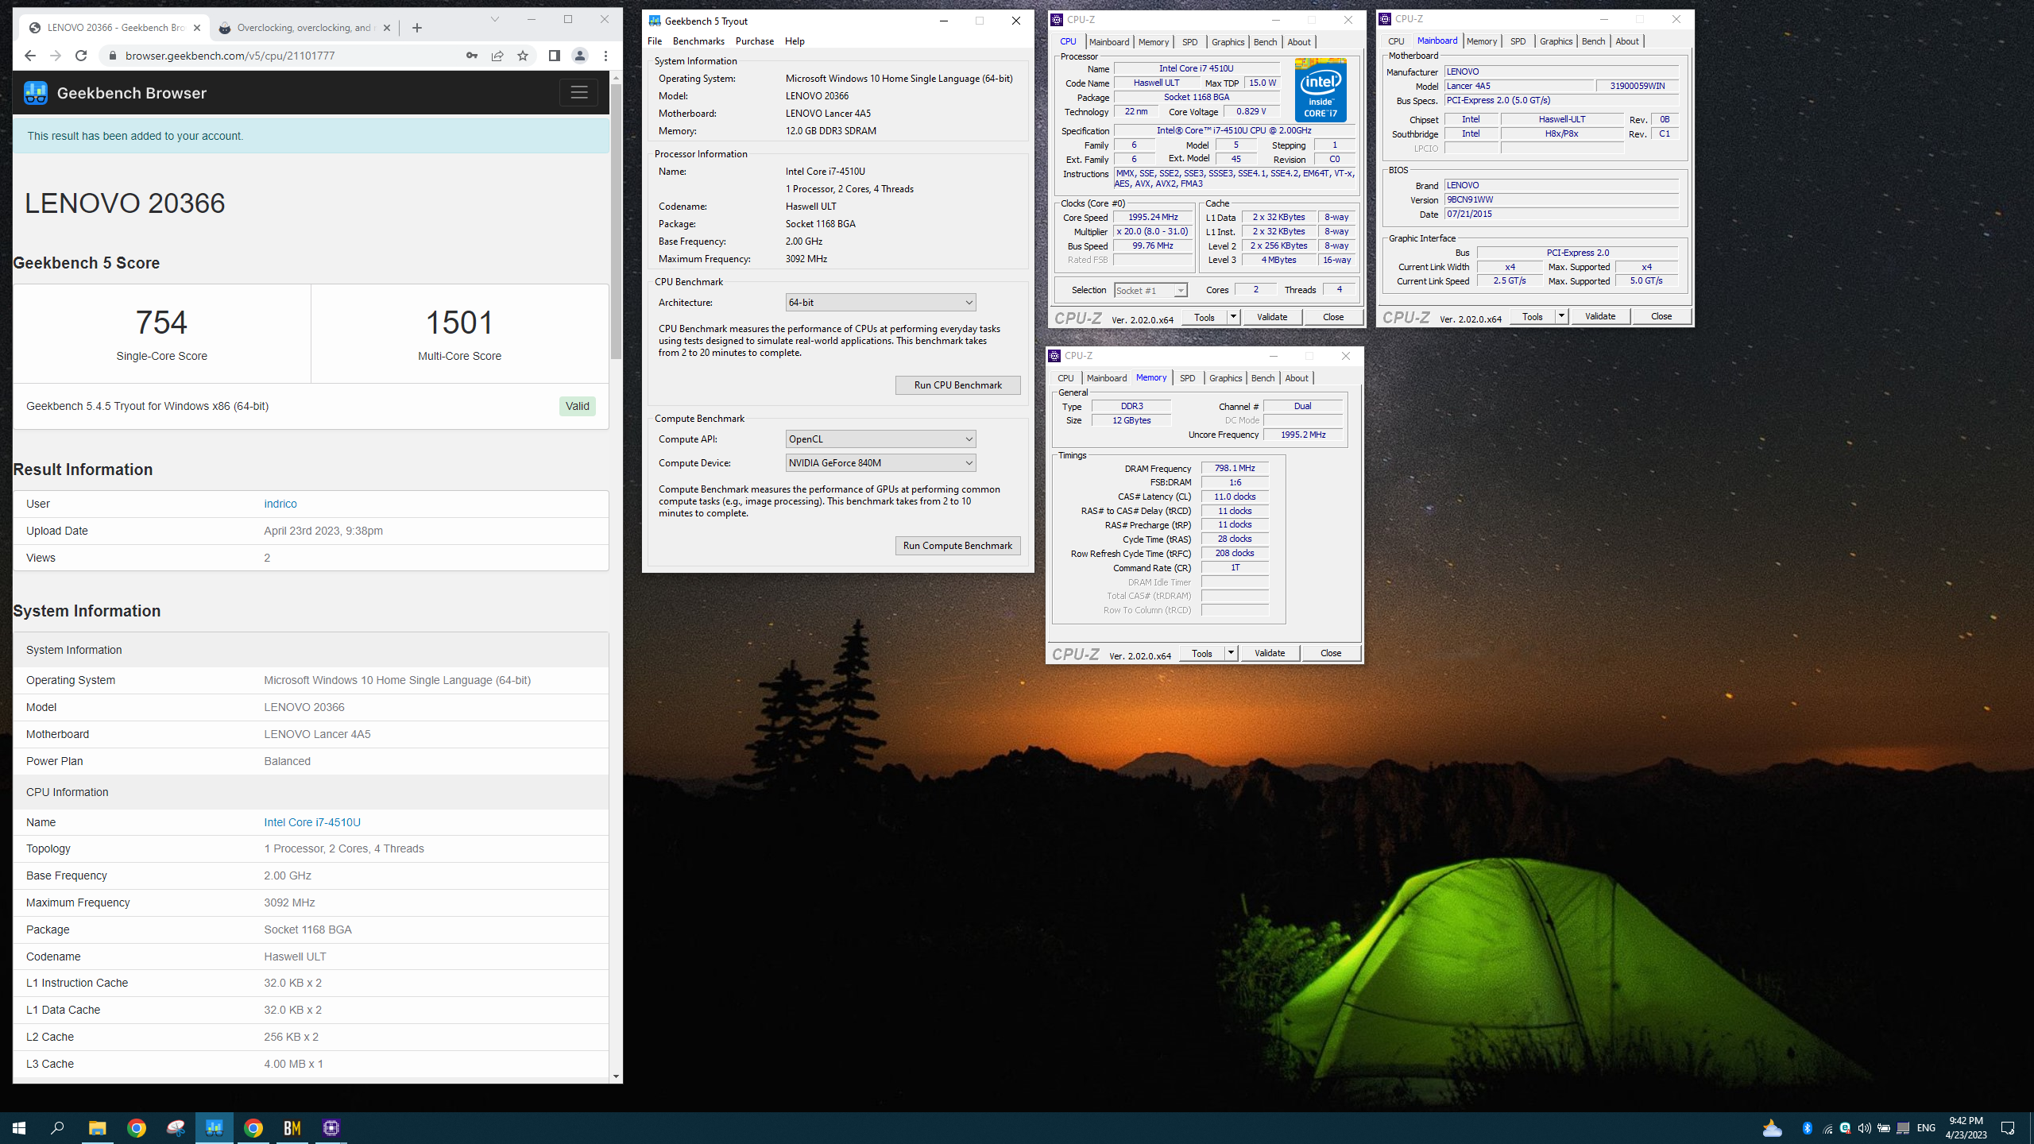Open Chrome three-dot menu
This screenshot has width=2034, height=1144.
605,56
